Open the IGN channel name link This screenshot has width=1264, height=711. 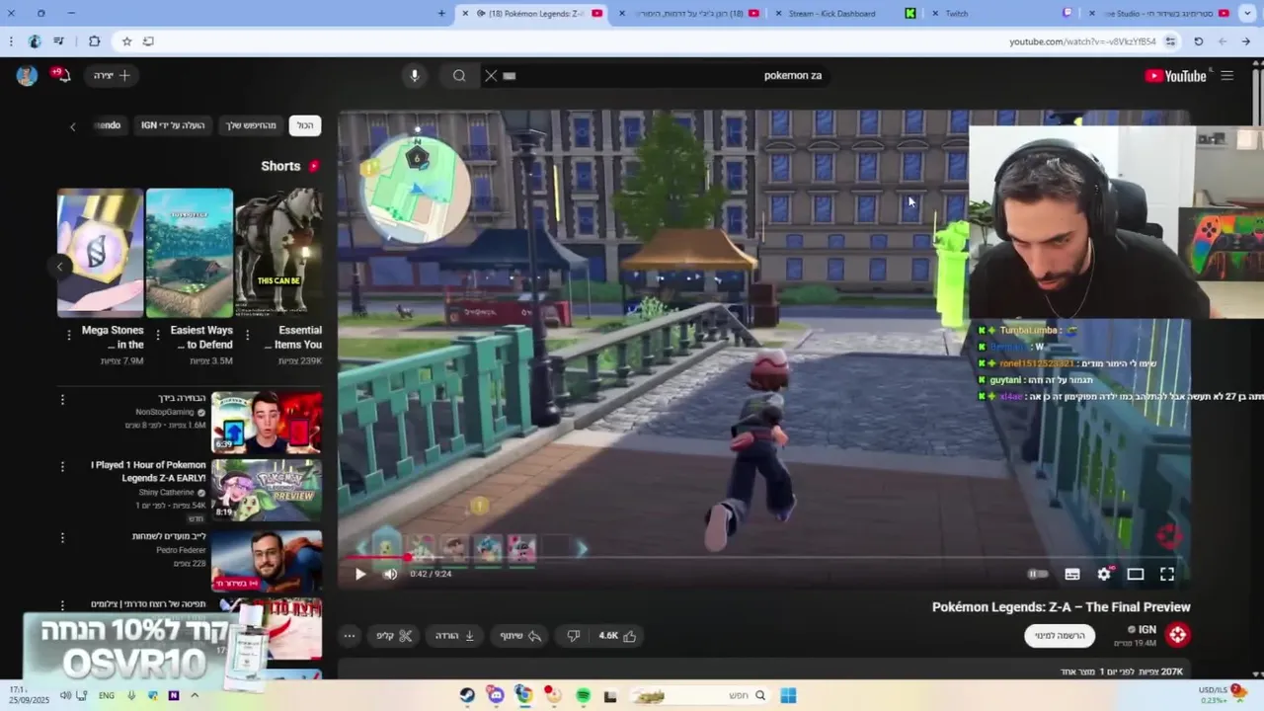click(x=1145, y=629)
